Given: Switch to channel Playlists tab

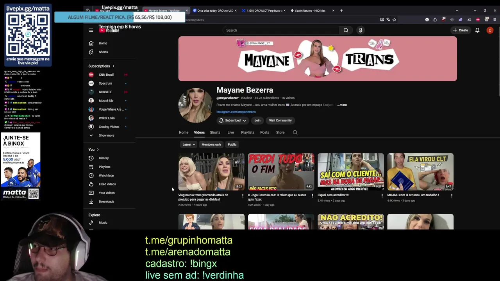Looking at the screenshot, I should tap(248, 132).
